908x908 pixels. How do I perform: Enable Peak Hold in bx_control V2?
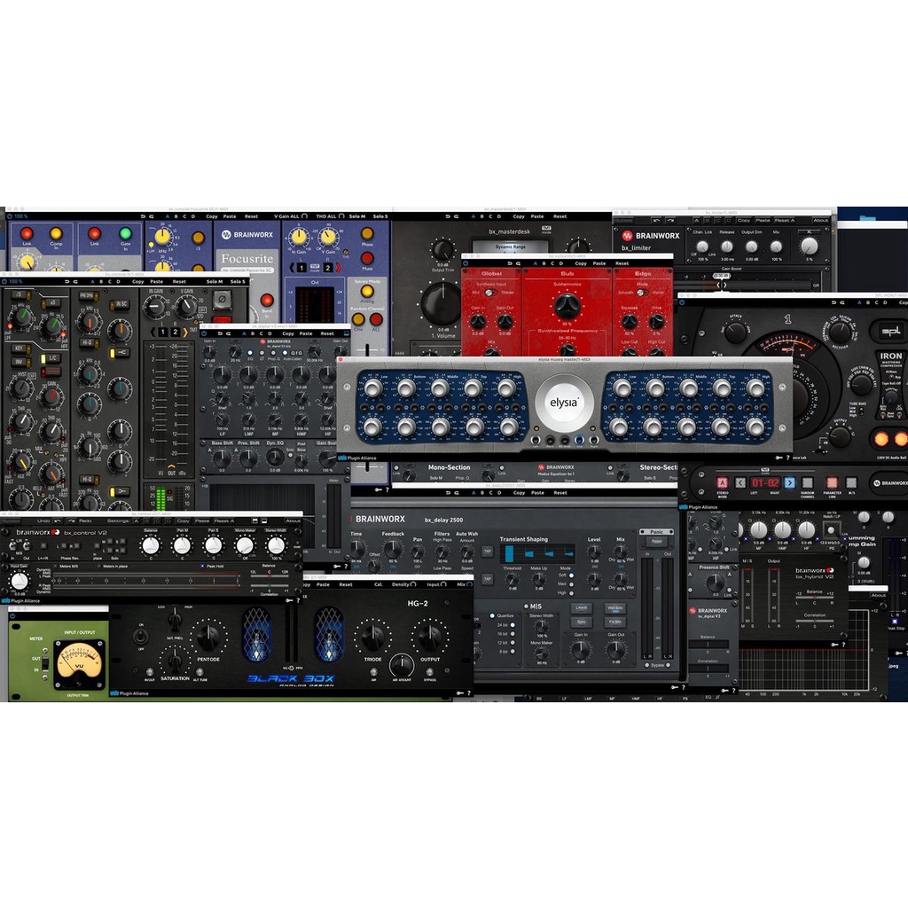pyautogui.click(x=203, y=567)
